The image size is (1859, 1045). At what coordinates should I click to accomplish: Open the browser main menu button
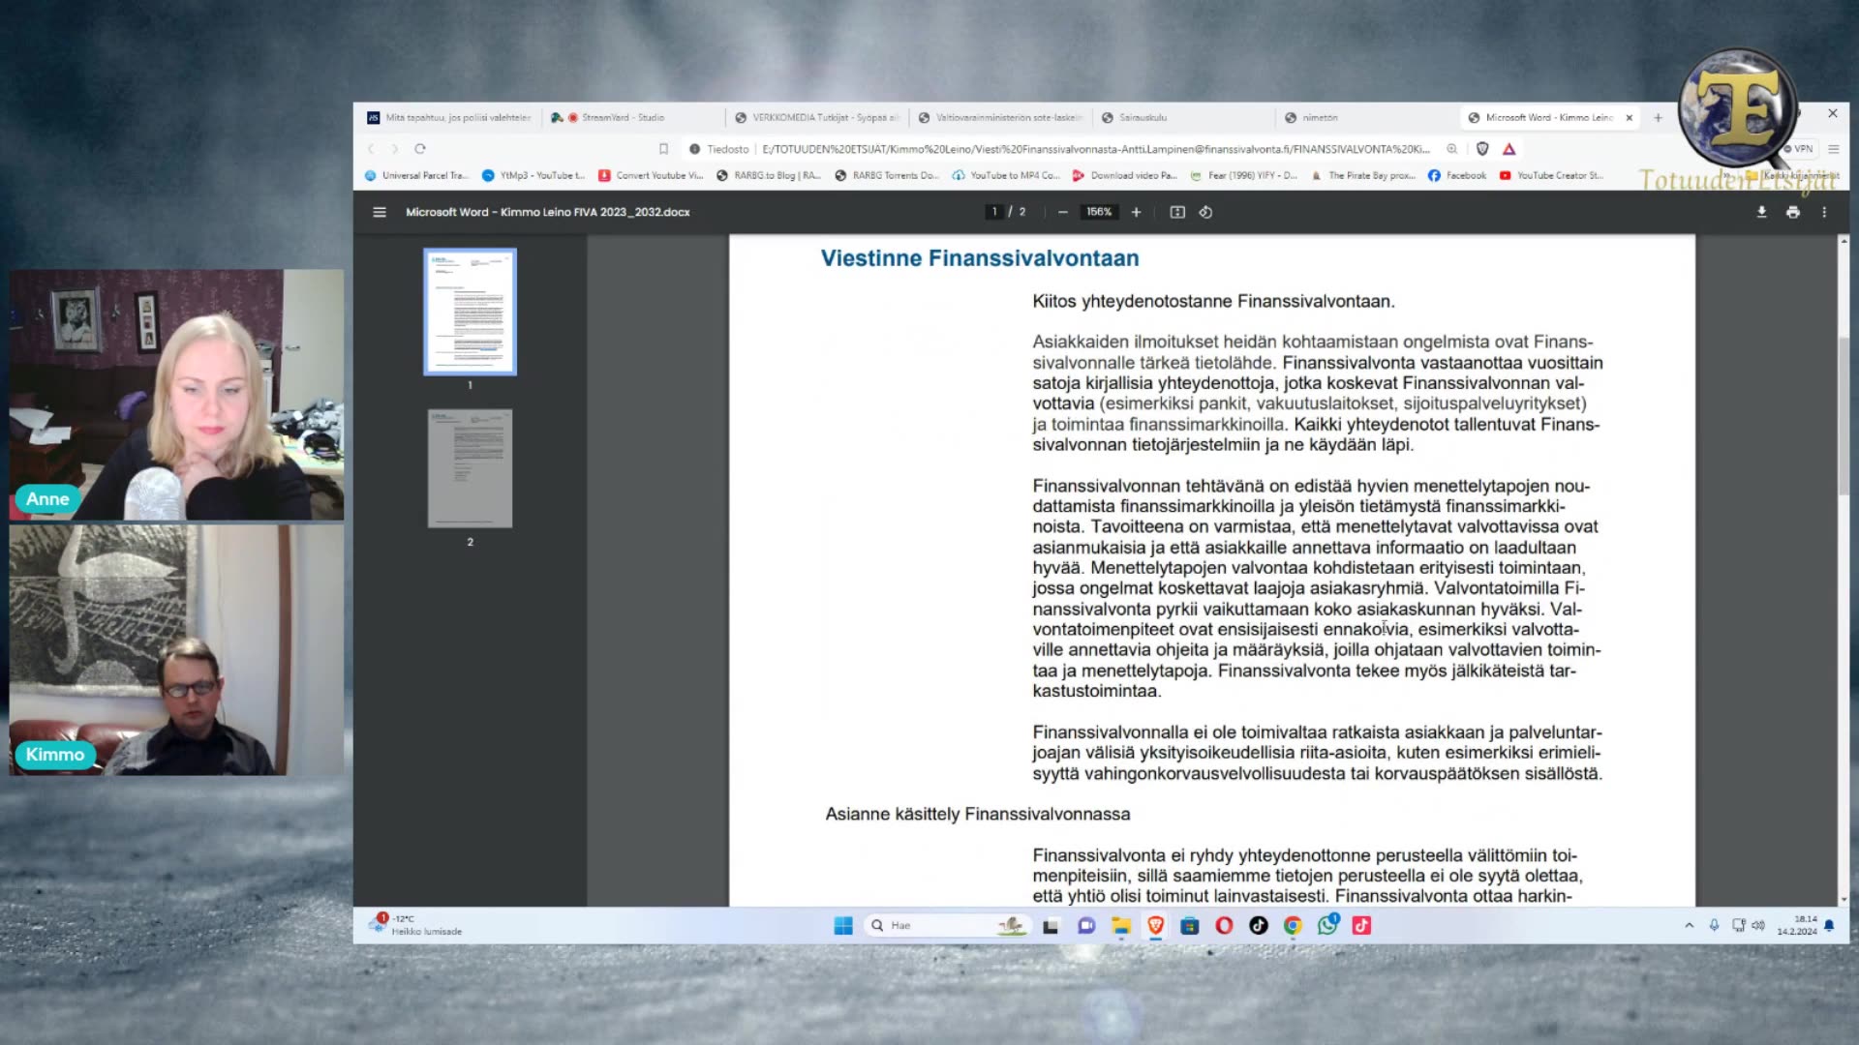[x=1833, y=149]
